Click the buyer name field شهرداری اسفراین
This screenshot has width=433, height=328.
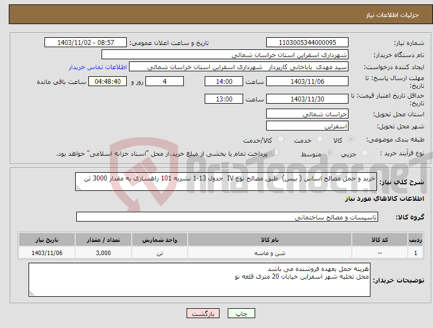[225, 55]
